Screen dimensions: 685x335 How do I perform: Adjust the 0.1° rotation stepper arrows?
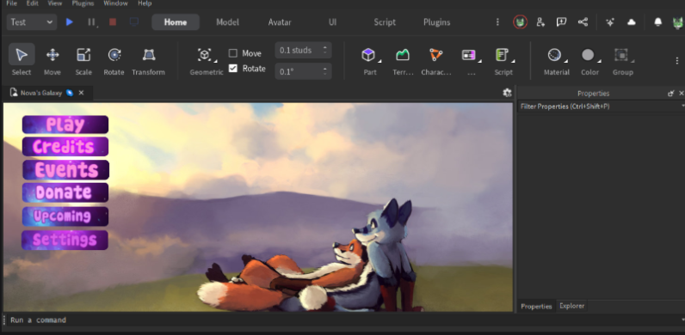(x=324, y=71)
